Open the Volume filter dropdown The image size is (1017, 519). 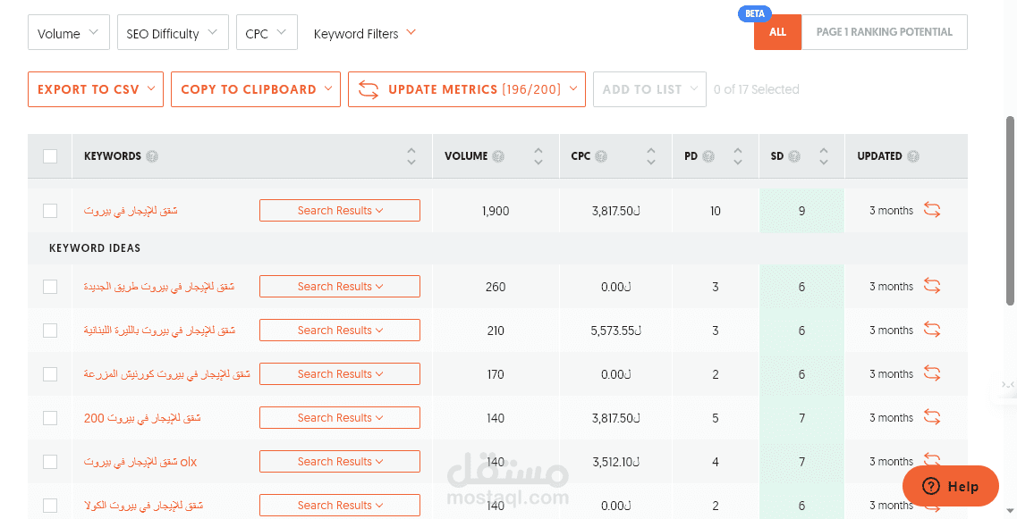(x=69, y=33)
